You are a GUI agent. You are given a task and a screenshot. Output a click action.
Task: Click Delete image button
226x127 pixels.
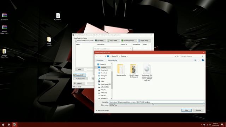point(144,41)
